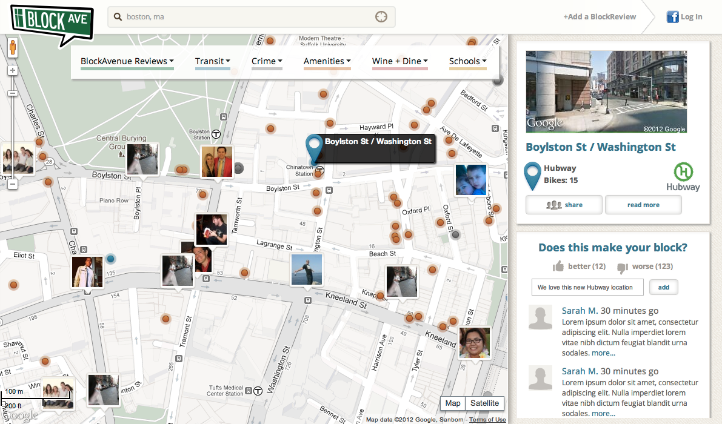Click the thumbs up better icon
722x424 pixels.
tap(558, 267)
